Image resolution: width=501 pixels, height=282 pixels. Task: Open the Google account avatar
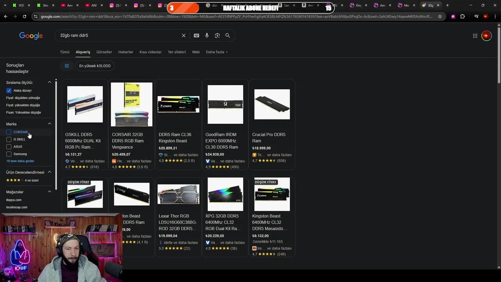[487, 36]
